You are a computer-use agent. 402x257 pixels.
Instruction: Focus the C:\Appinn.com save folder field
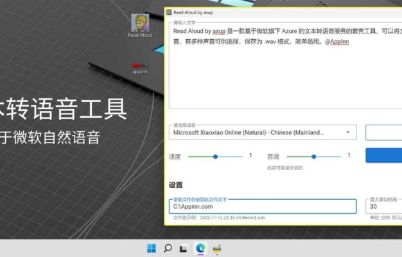click(262, 206)
